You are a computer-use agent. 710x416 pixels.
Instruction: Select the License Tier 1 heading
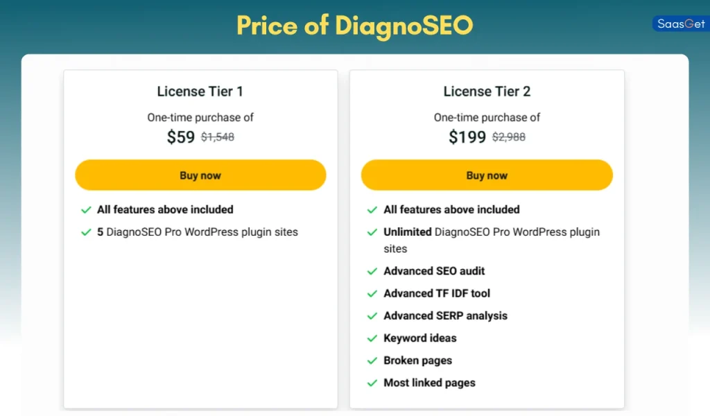(x=200, y=91)
